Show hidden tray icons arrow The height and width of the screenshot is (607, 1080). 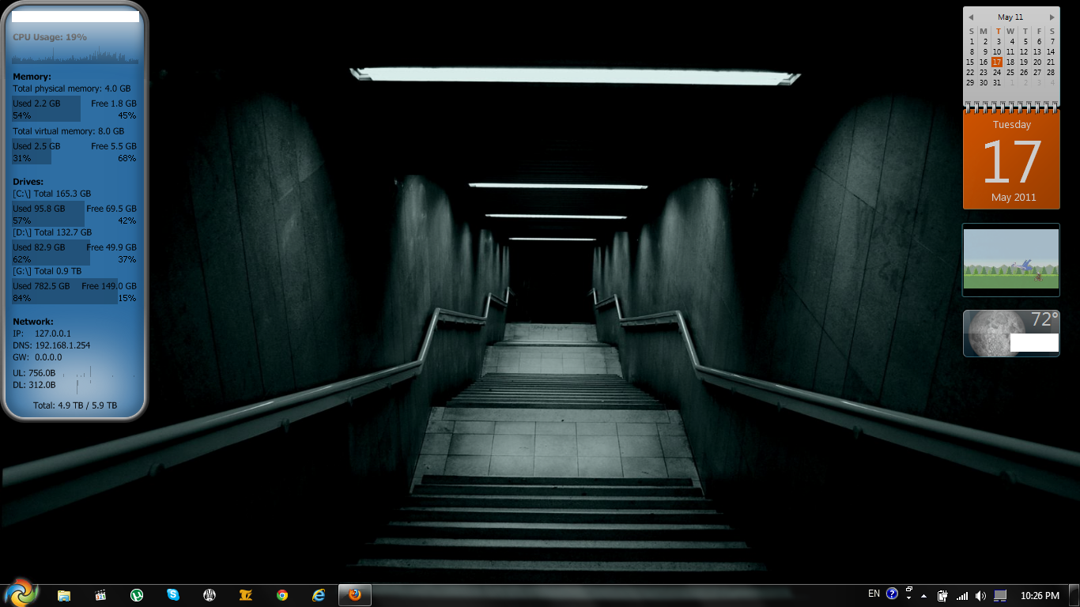tap(923, 596)
